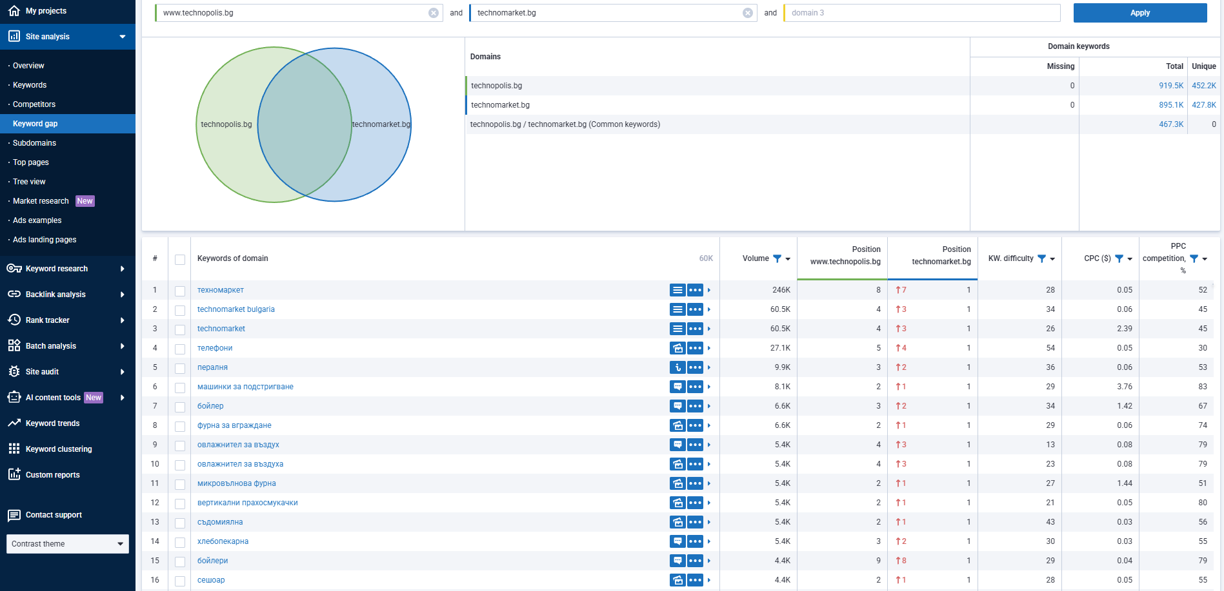Expand the Site audit submenu arrow

[123, 372]
